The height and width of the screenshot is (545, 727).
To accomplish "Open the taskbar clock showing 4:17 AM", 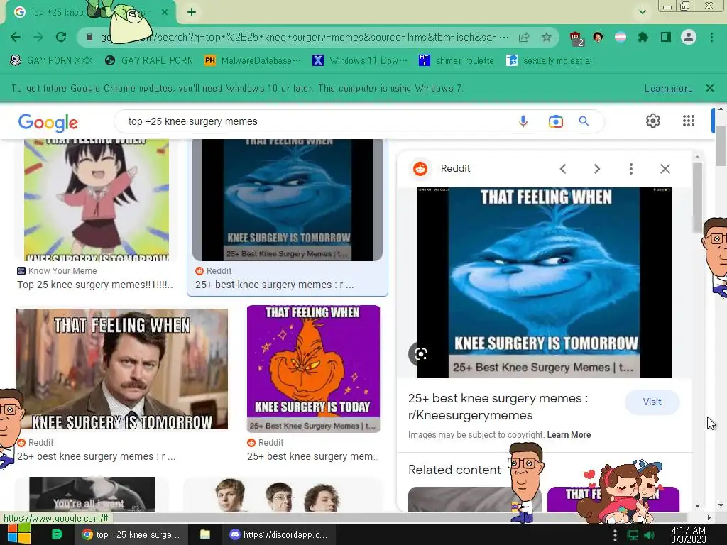I will point(688,535).
